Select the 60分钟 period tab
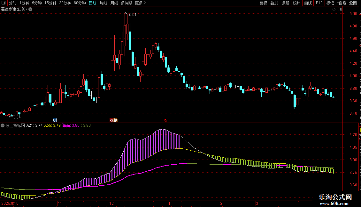361x207 pixels. (x=80, y=3)
